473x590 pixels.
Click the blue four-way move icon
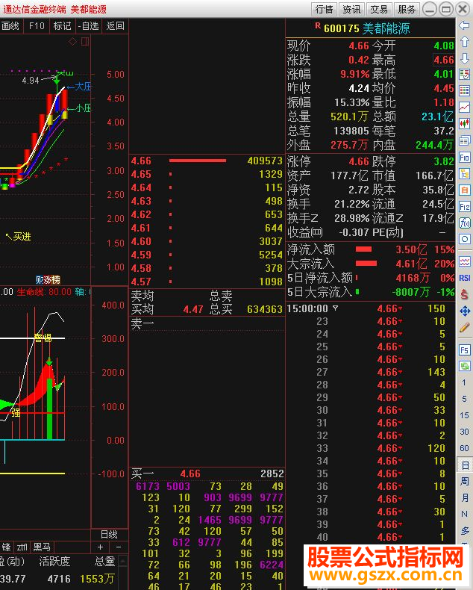point(464,311)
